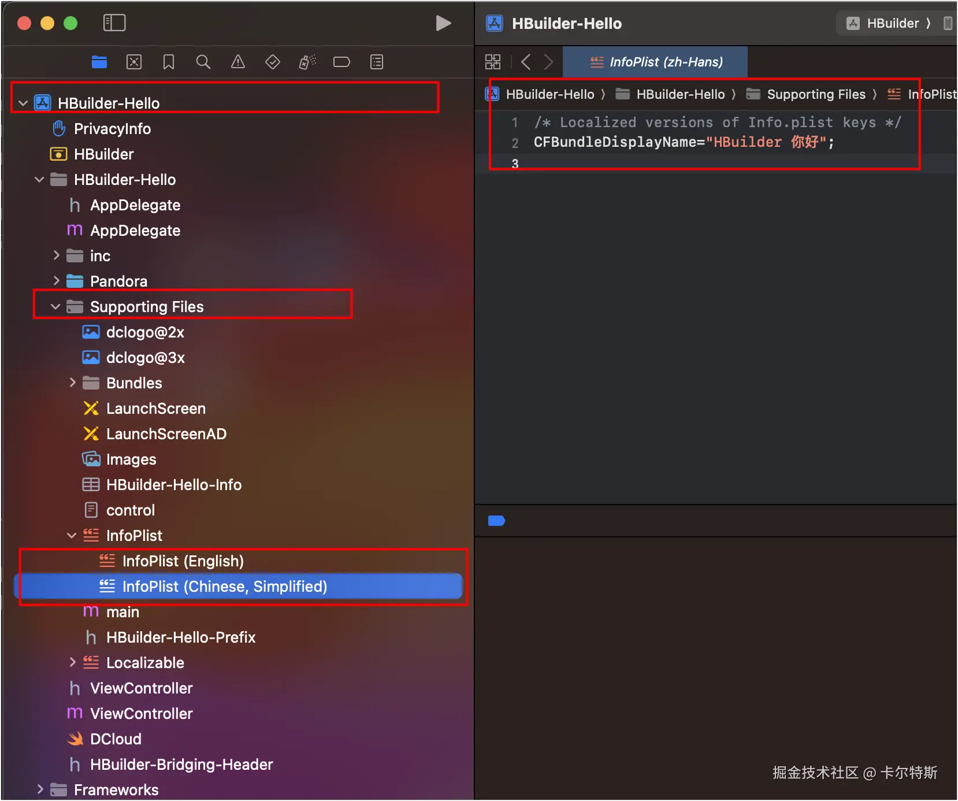This screenshot has width=958, height=801.
Task: Open the AppDelegate header file
Action: pos(135,205)
